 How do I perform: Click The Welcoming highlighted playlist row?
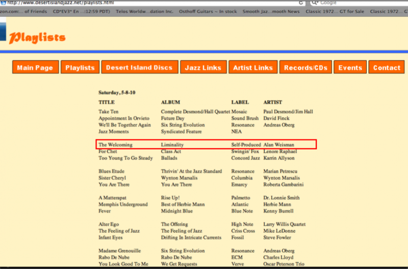click(x=206, y=145)
